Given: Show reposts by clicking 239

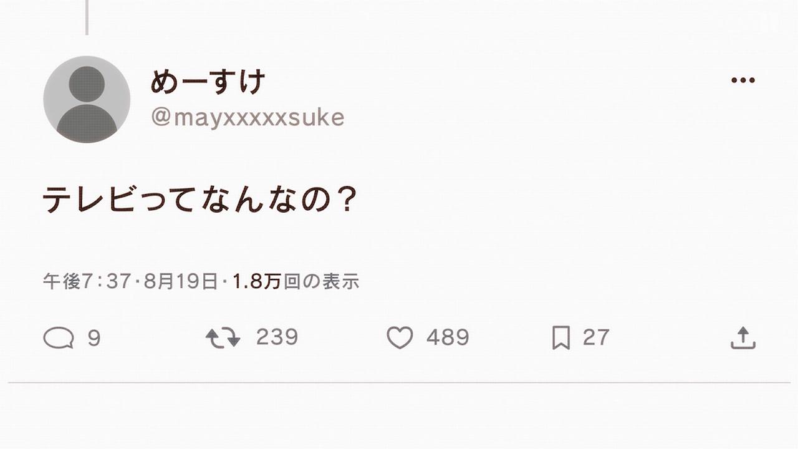Looking at the screenshot, I should coord(277,337).
